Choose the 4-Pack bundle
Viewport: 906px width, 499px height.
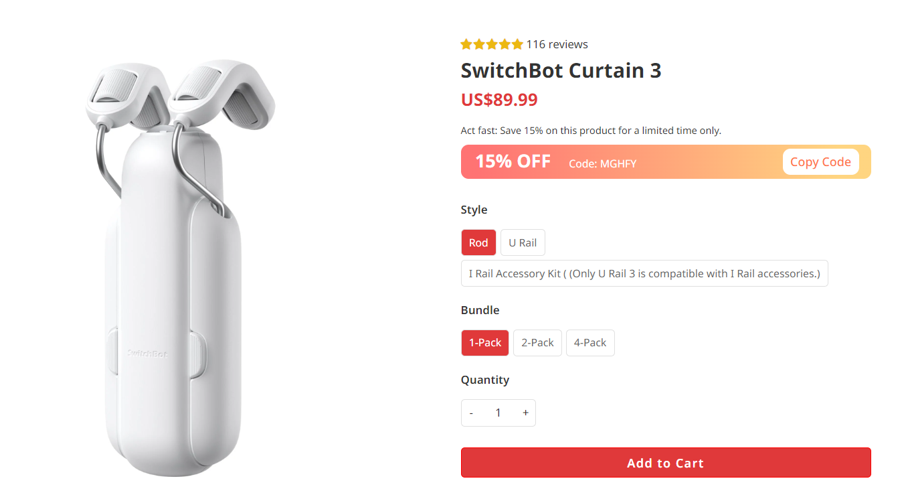point(590,343)
